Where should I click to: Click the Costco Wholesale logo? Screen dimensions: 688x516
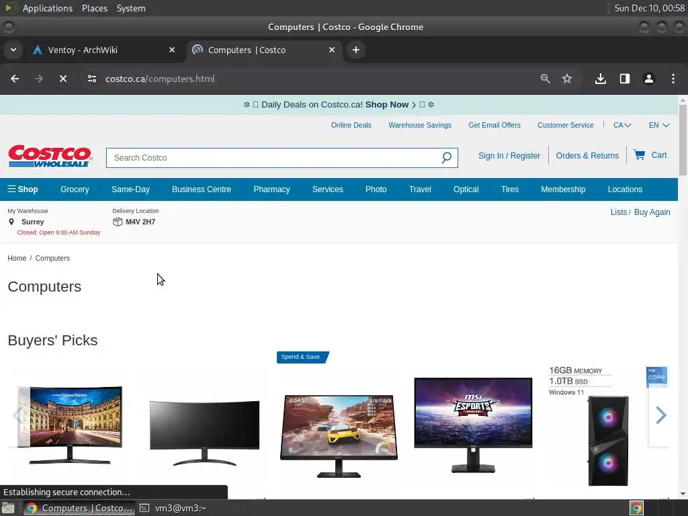click(50, 157)
